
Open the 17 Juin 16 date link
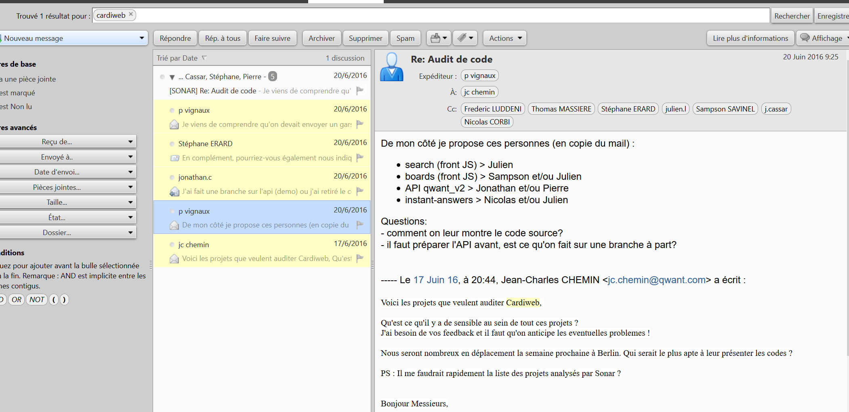(436, 280)
